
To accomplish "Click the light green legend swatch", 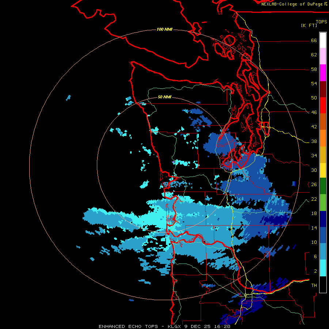I will [x=323, y=203].
